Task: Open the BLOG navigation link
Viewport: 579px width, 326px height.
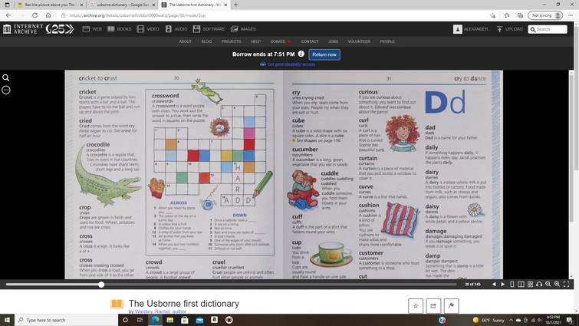Action: [x=206, y=41]
